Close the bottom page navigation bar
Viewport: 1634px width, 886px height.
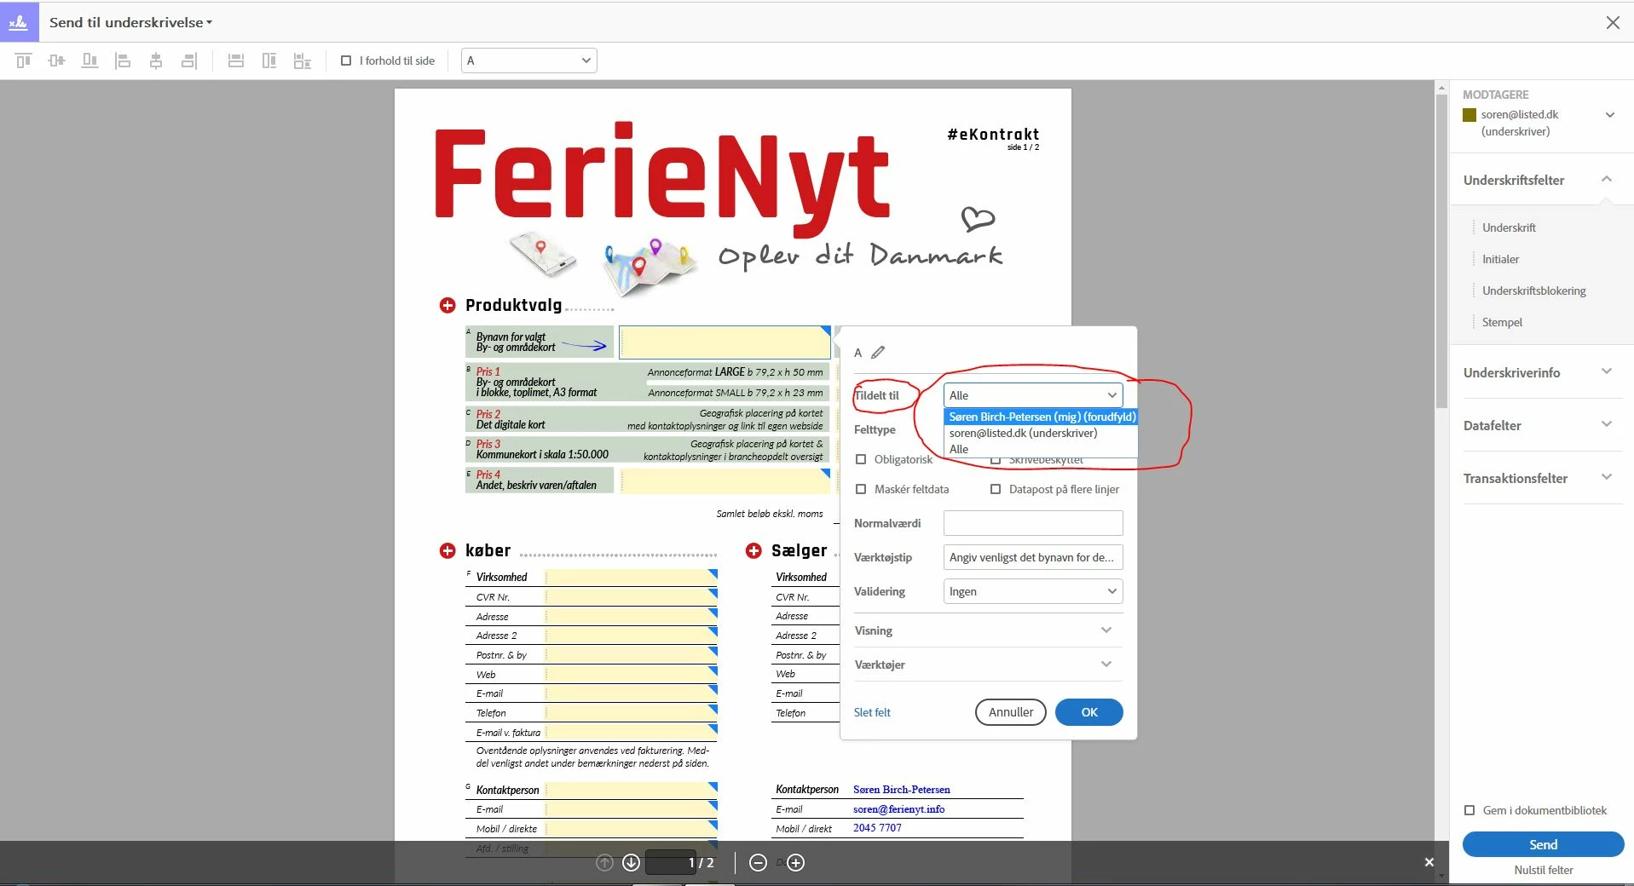(1429, 862)
